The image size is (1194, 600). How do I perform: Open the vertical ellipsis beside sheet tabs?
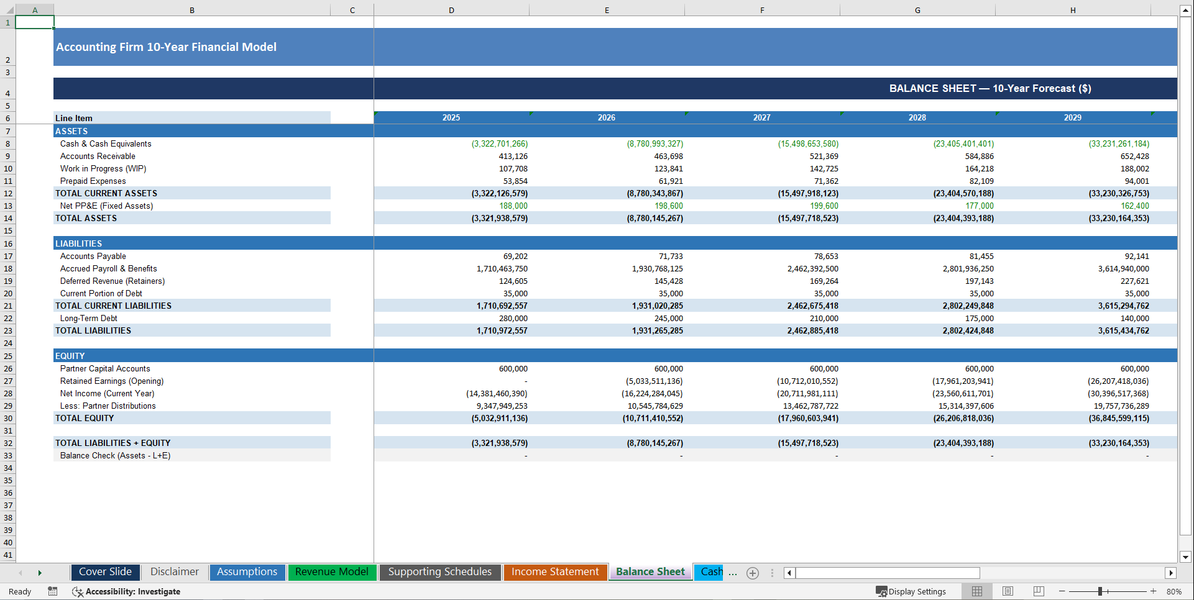pyautogui.click(x=773, y=573)
